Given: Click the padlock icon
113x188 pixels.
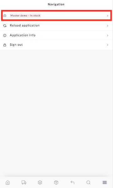Looking at the screenshot, I should [x=5, y=45].
